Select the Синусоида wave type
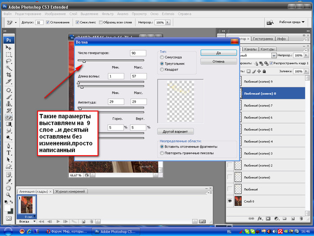This screenshot has height=236, width=314. [x=162, y=57]
